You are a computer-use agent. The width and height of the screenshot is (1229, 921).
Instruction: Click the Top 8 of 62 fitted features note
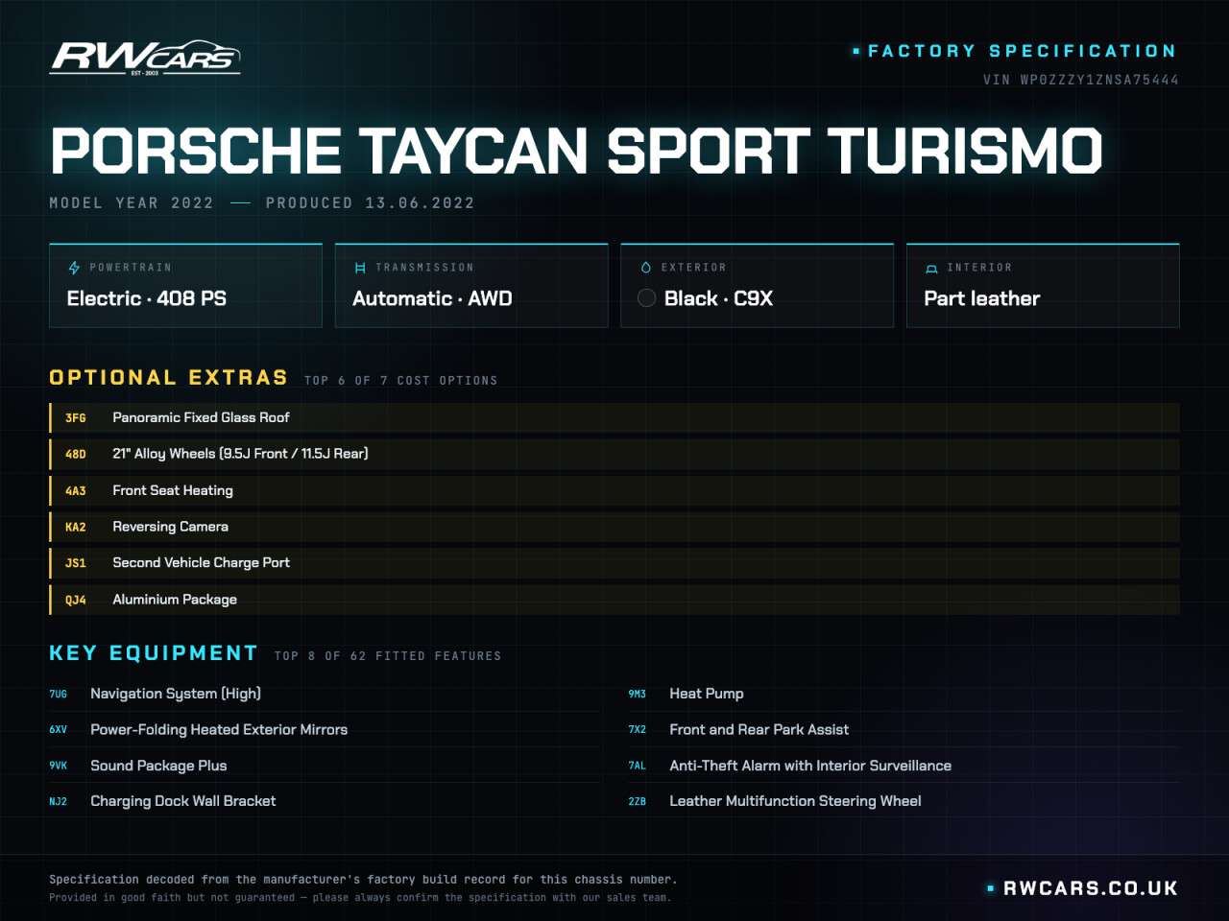coord(388,656)
